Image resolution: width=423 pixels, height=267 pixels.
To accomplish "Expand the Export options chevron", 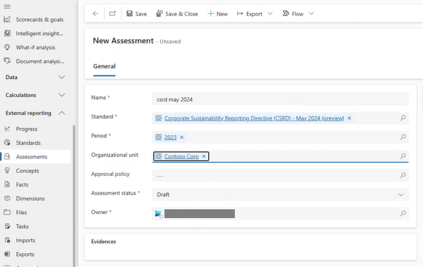I will 270,14.
